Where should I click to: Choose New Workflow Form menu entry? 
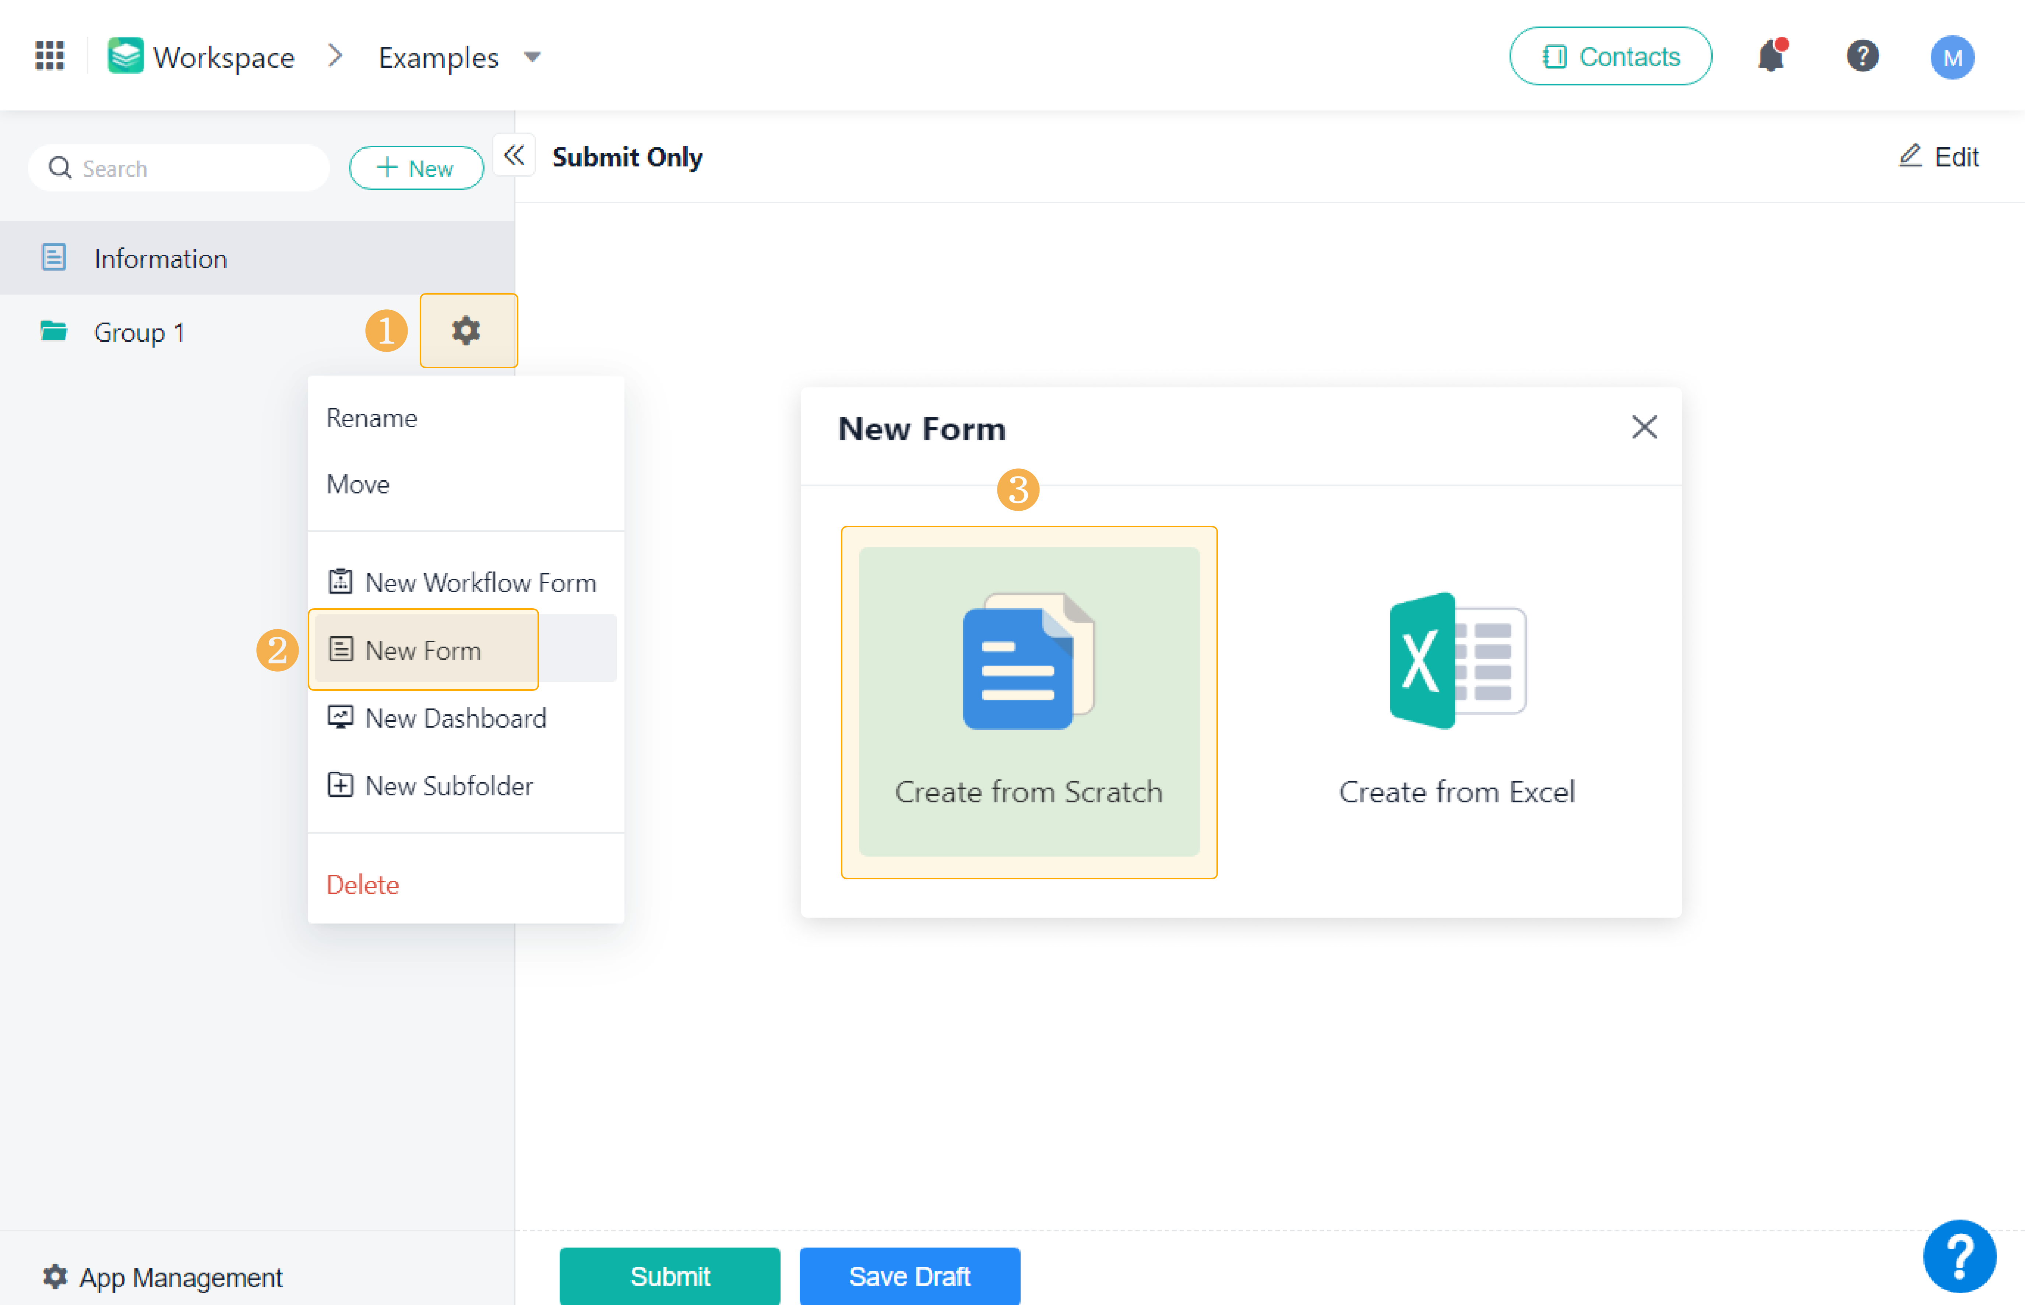tap(480, 582)
